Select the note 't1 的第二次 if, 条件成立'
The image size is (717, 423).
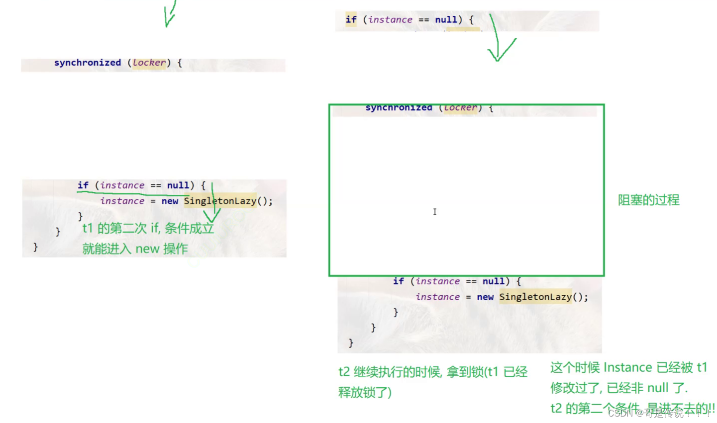click(148, 228)
